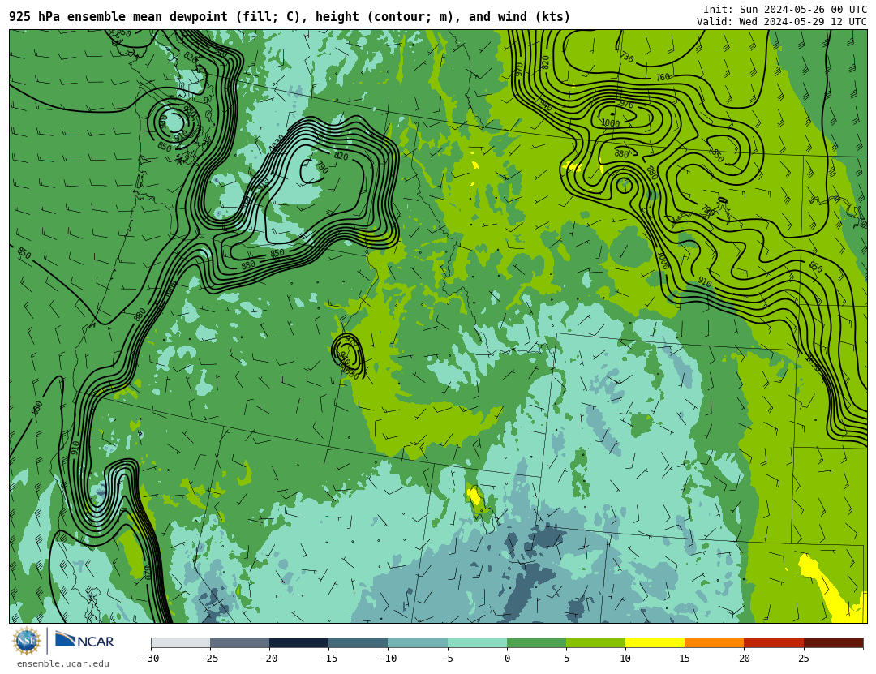Click the -20 to -15 legend color swatch
Screen dimensions: 876x674
click(298, 642)
